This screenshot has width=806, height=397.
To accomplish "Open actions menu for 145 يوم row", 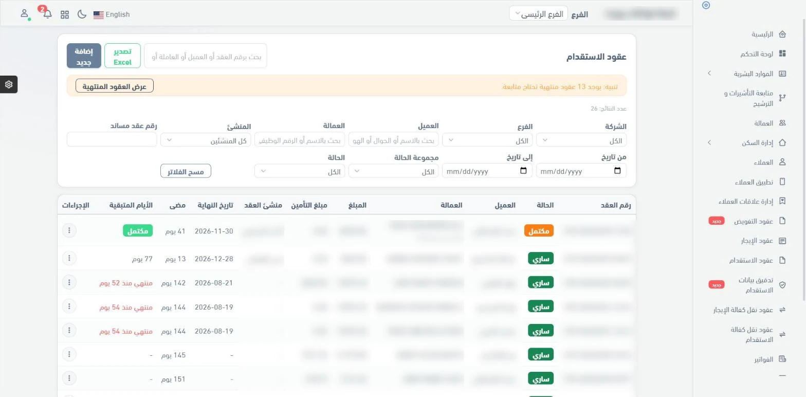I will click(x=69, y=354).
